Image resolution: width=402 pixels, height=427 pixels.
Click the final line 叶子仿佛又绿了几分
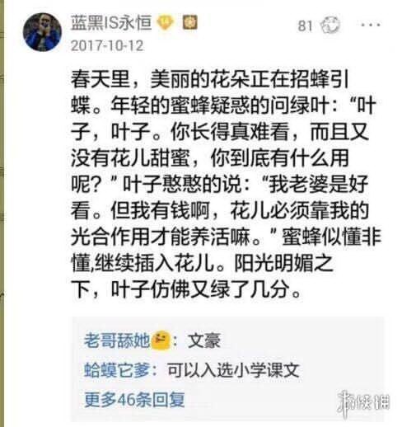tap(186, 289)
